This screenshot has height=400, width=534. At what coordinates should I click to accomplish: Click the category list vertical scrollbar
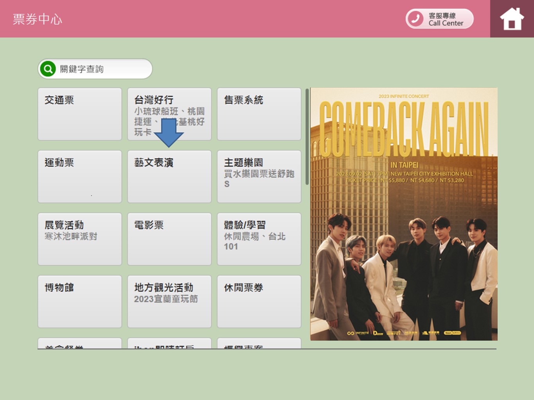pos(307,137)
